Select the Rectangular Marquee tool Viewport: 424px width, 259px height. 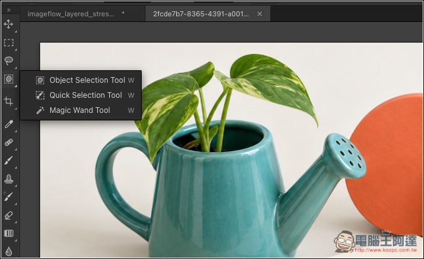(8, 43)
